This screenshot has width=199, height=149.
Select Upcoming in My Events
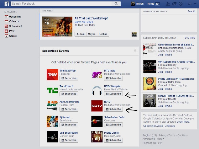coord(15,17)
